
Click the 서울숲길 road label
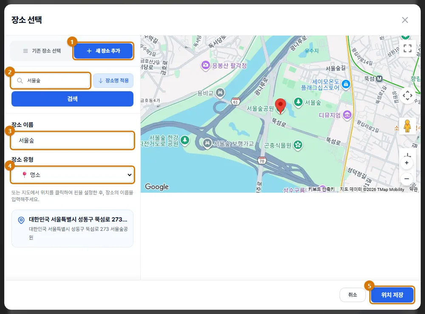[336, 68]
